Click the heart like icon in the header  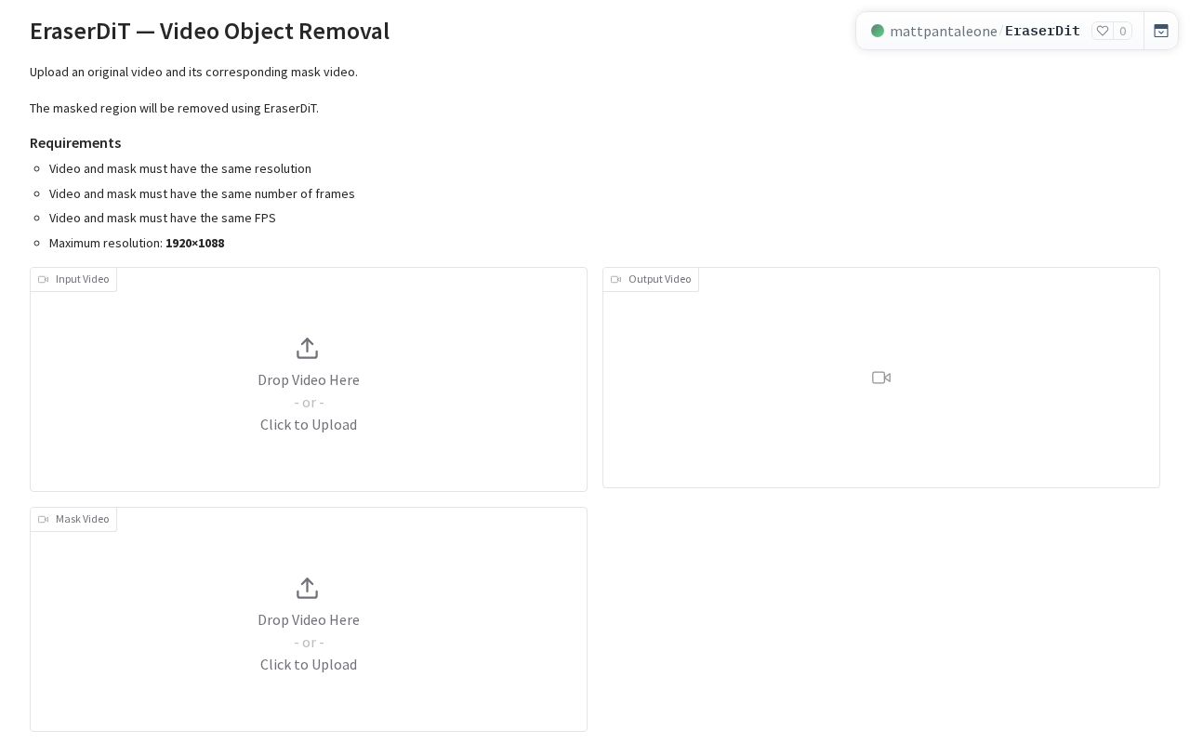click(x=1103, y=31)
